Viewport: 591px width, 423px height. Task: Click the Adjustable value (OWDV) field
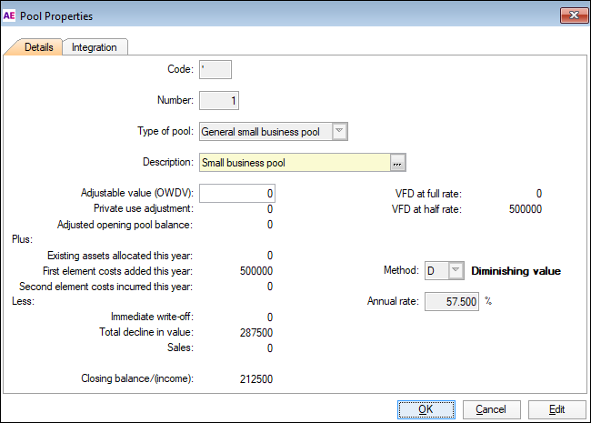coord(236,194)
